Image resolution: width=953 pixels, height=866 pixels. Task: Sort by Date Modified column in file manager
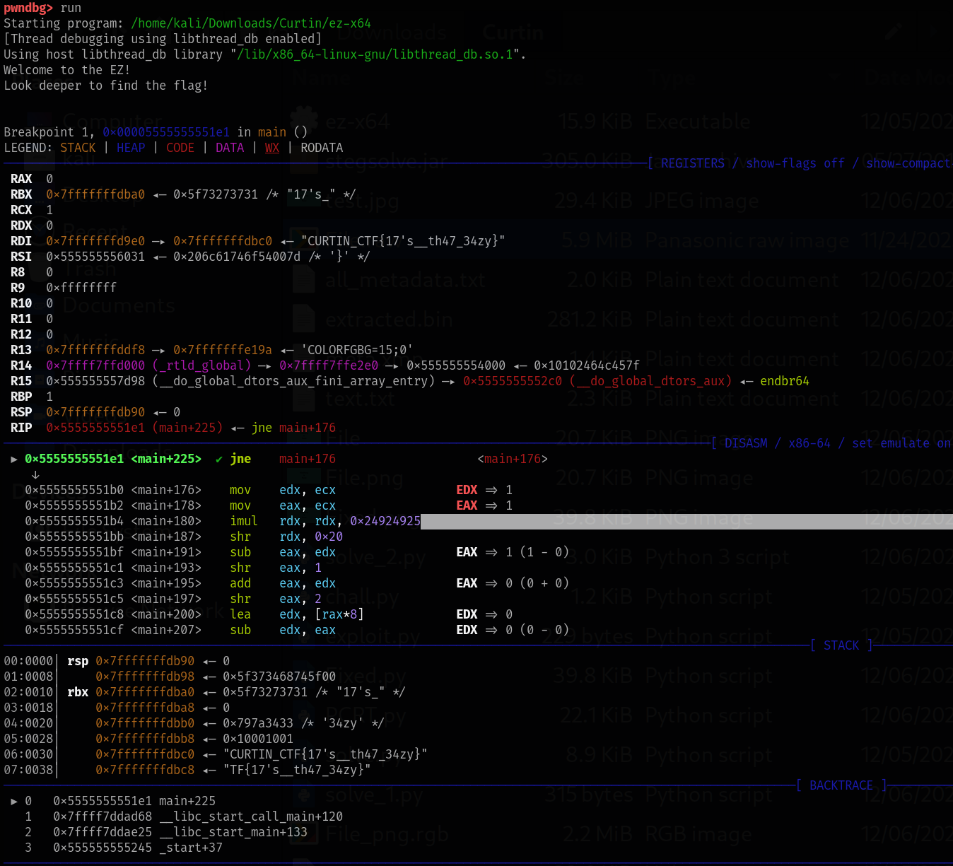(908, 78)
